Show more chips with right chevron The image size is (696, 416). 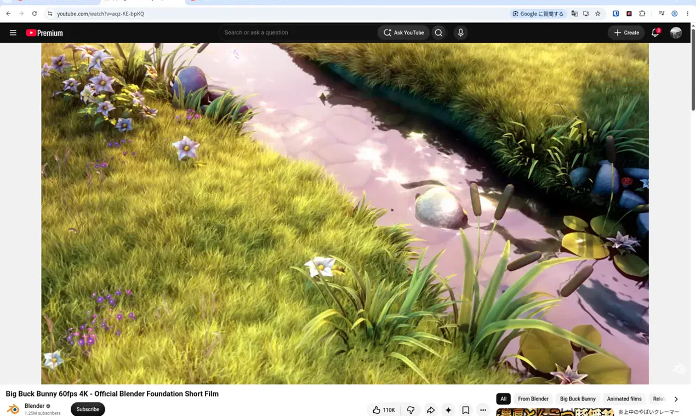pos(676,399)
